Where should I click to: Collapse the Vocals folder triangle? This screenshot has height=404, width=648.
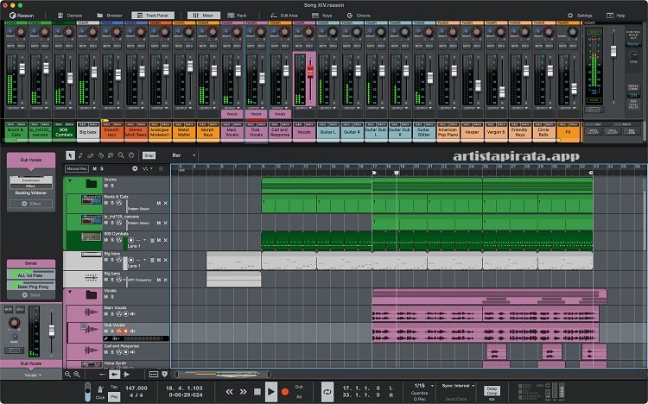pos(70,292)
